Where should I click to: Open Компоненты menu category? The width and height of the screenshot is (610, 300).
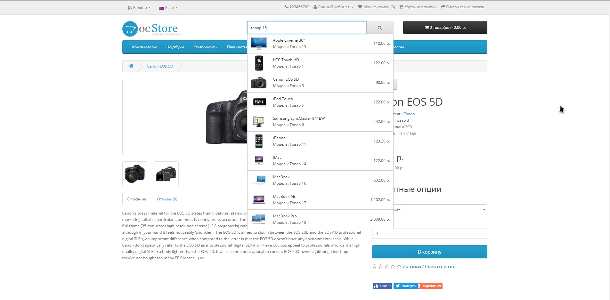[205, 47]
